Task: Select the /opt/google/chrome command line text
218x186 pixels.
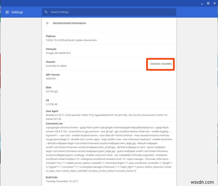Action: coord(109,149)
